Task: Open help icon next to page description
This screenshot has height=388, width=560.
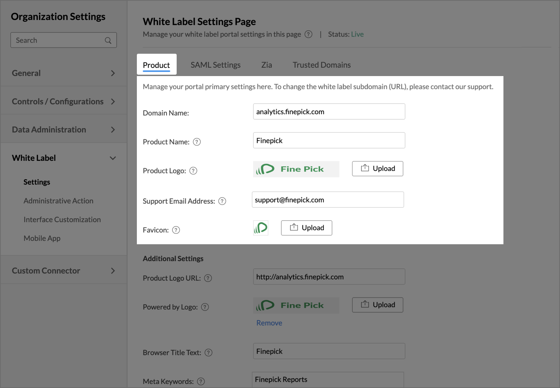Action: tap(309, 34)
